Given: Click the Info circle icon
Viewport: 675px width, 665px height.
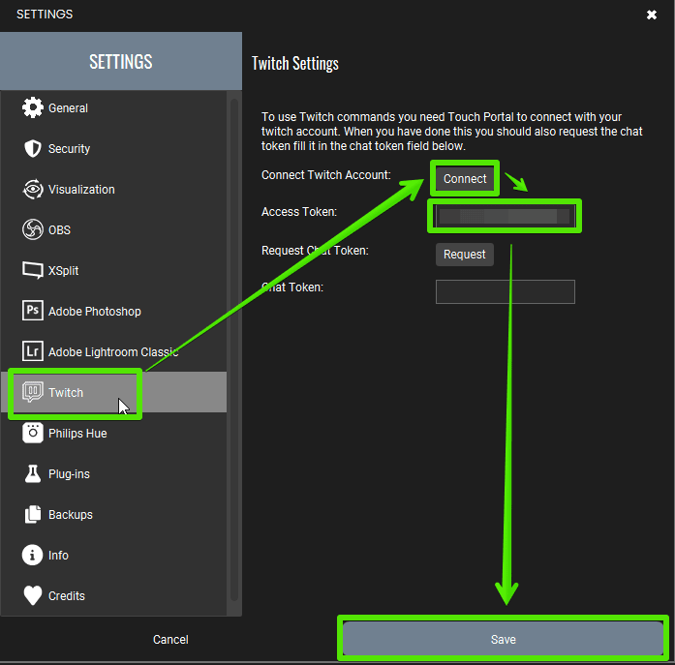Looking at the screenshot, I should [x=33, y=555].
